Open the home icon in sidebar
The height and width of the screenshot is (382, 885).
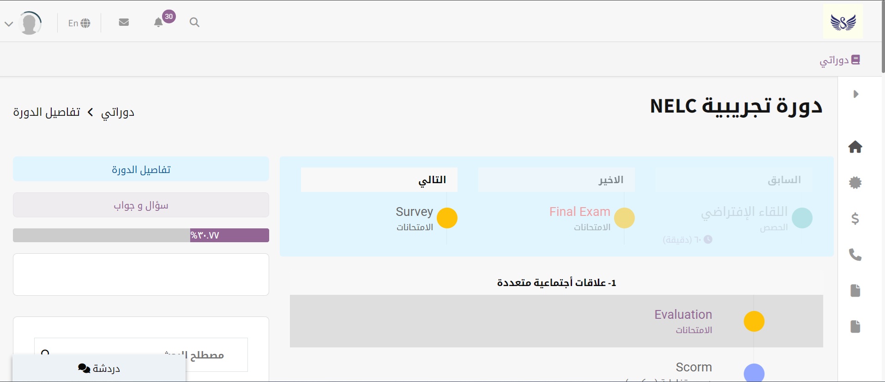[x=855, y=147]
